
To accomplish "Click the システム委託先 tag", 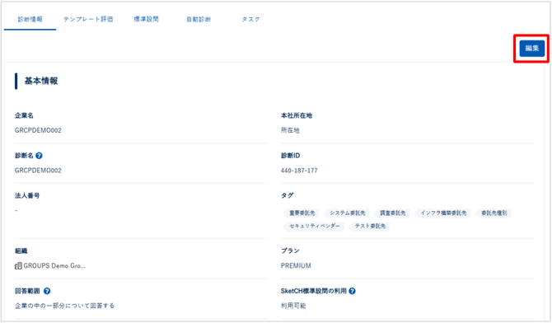I will (347, 213).
